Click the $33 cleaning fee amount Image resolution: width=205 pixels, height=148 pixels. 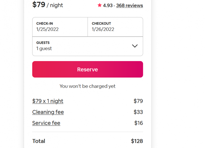(138, 112)
